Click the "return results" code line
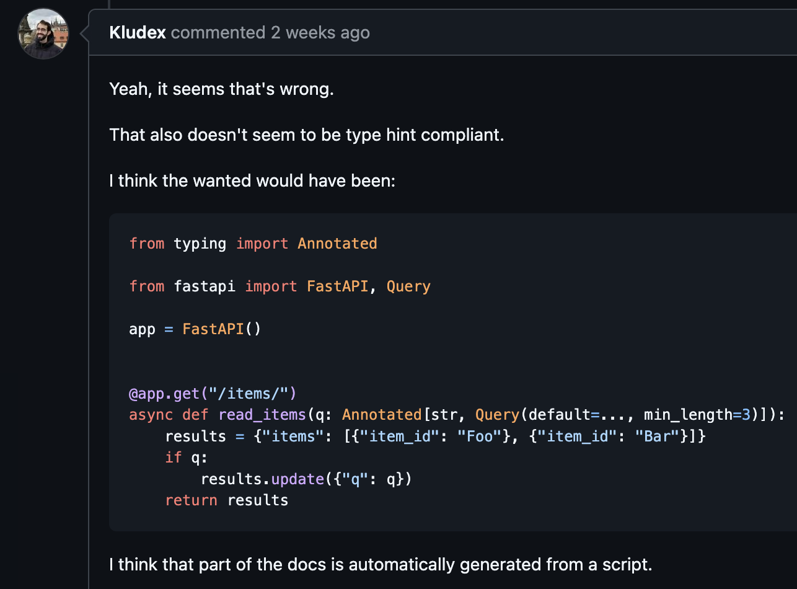Viewport: 797px width, 589px height. [x=226, y=500]
